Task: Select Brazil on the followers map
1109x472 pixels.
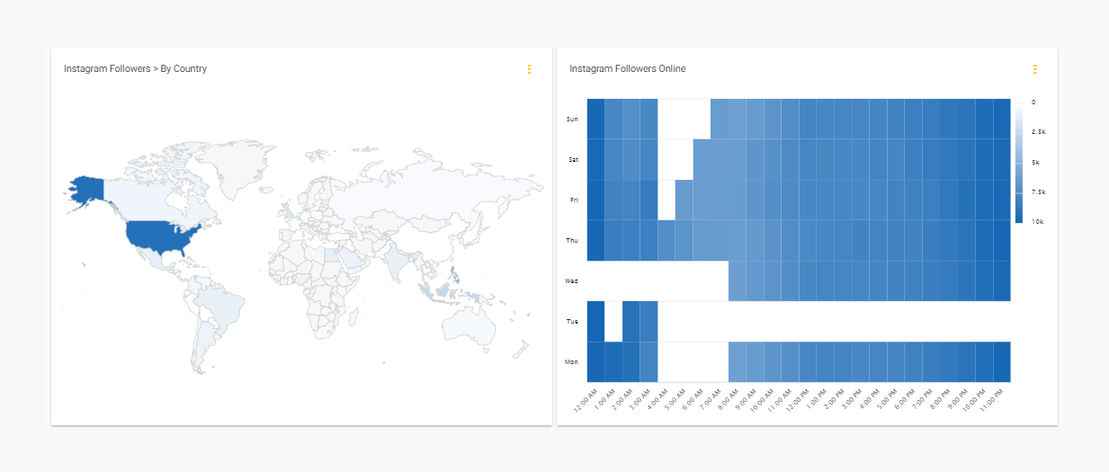Action: coord(225,306)
